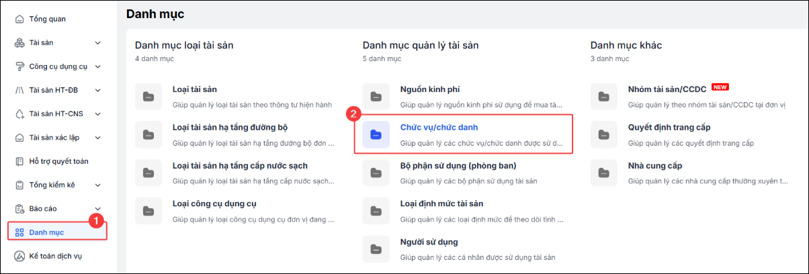Click the '3 danh mục' count text
The width and height of the screenshot is (809, 274).
pyautogui.click(x=609, y=59)
